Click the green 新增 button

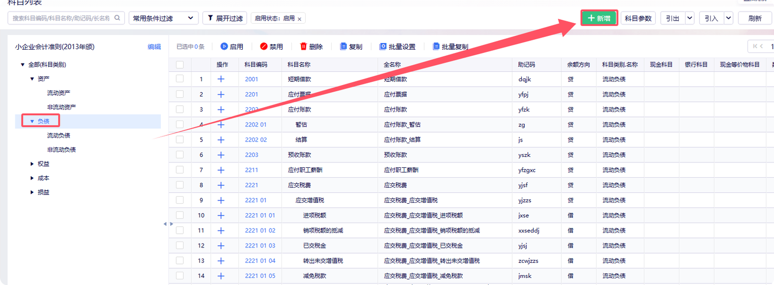pos(599,18)
